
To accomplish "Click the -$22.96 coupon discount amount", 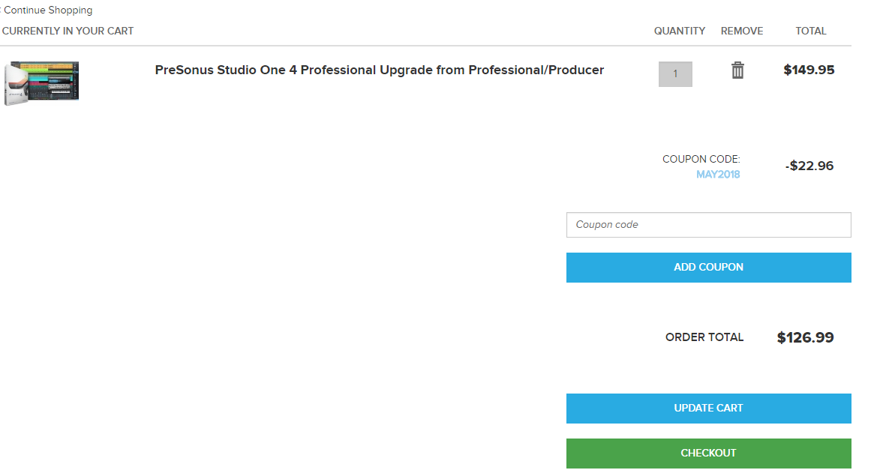I will pos(809,166).
